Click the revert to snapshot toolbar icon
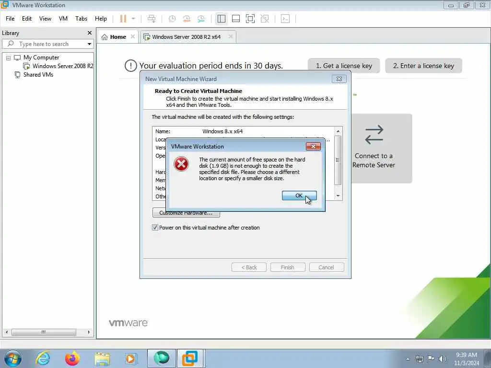 point(187,19)
